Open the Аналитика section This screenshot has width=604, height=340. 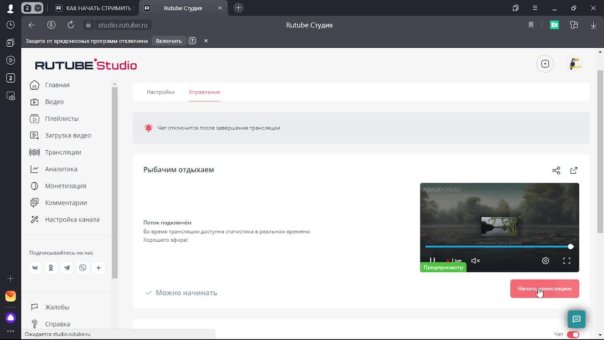(x=61, y=169)
